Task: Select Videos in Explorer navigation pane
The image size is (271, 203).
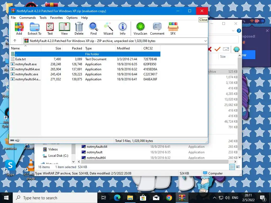Action: (x=53, y=149)
